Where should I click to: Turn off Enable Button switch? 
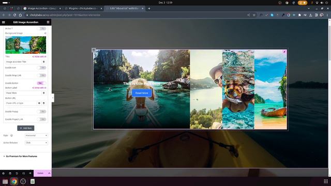click(41, 83)
